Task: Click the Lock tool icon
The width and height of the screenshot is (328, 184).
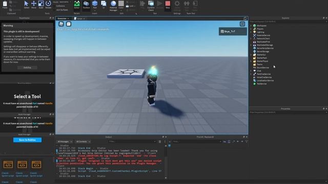Action: pos(127,6)
